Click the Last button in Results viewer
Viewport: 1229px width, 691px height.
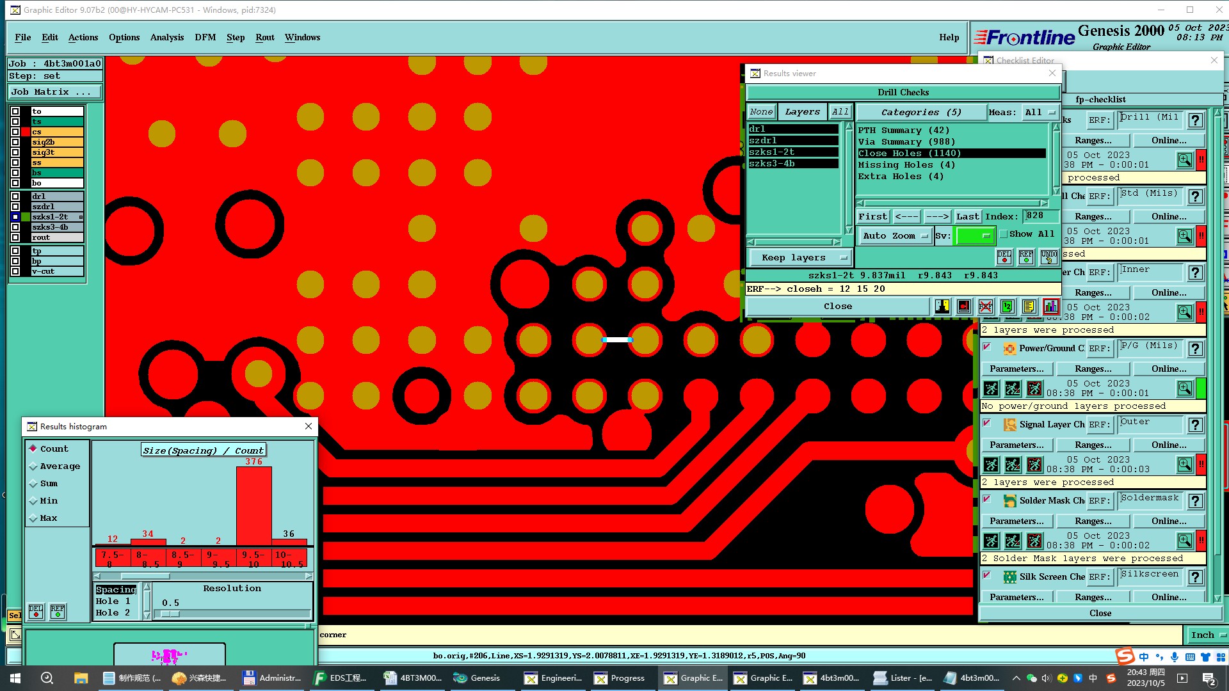pyautogui.click(x=967, y=216)
